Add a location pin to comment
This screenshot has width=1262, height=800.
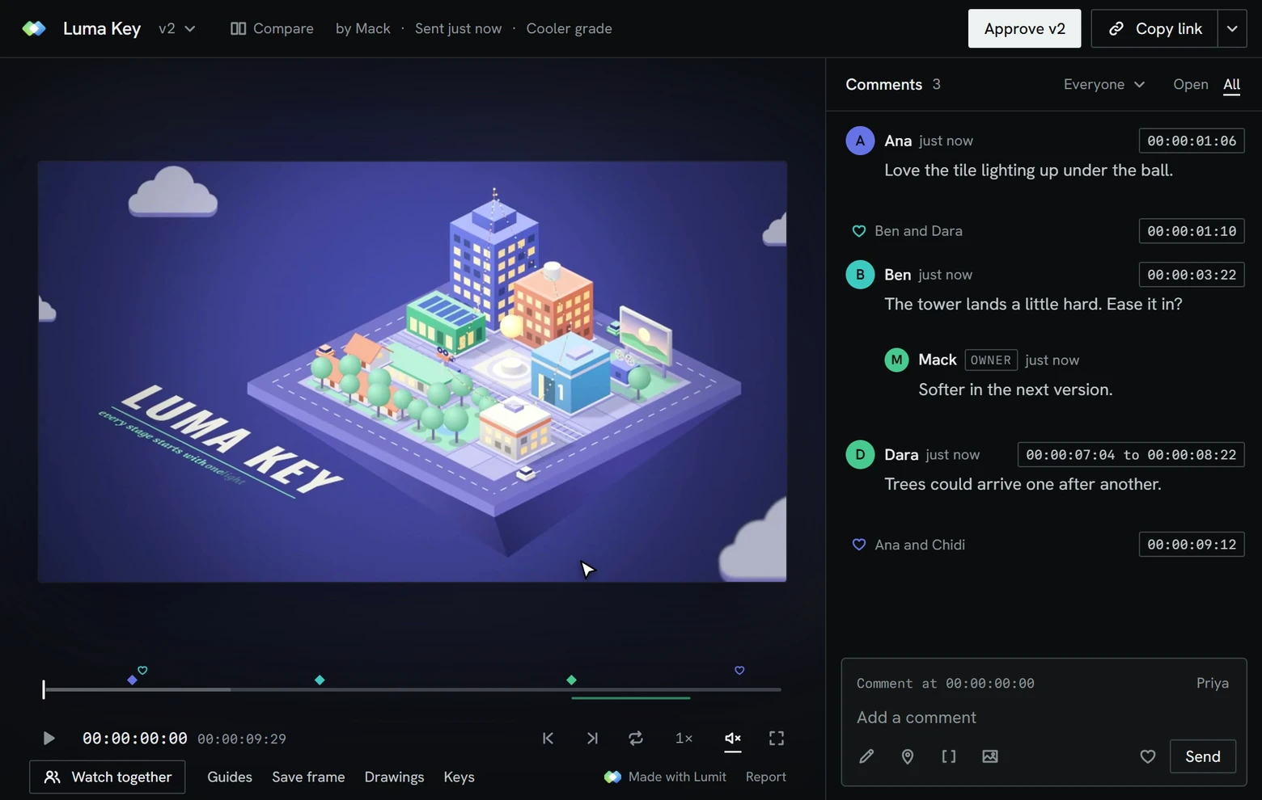(908, 756)
